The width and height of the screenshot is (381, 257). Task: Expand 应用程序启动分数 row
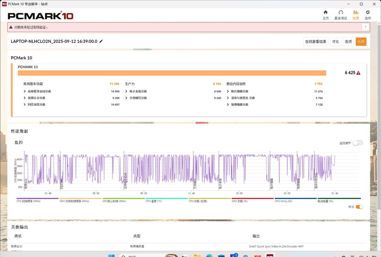(x=25, y=91)
